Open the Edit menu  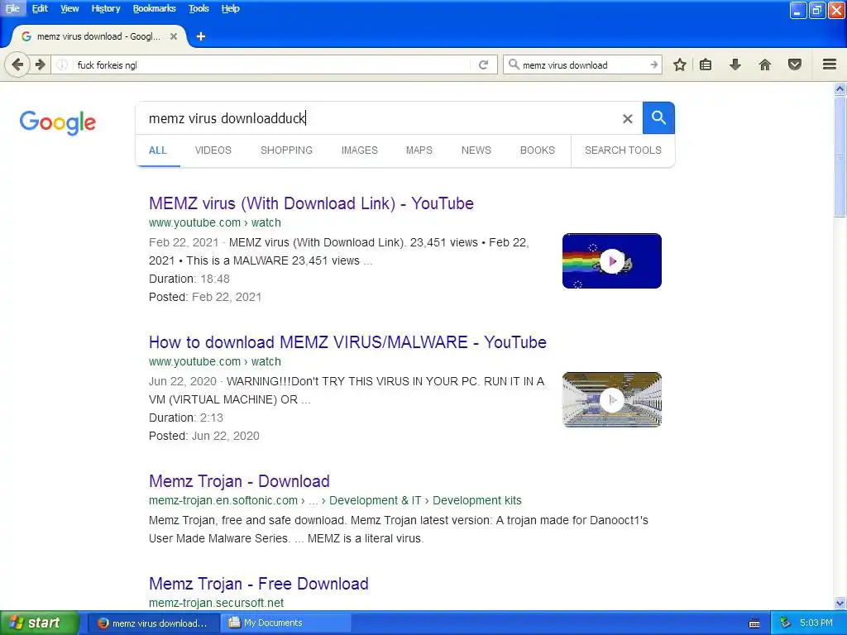tap(40, 8)
